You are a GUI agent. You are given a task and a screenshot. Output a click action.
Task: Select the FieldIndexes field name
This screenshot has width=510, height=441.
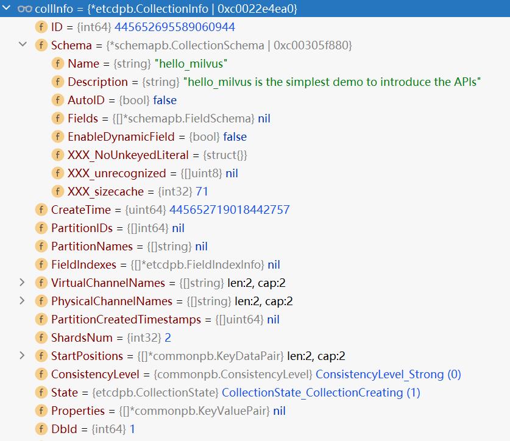[x=83, y=265]
